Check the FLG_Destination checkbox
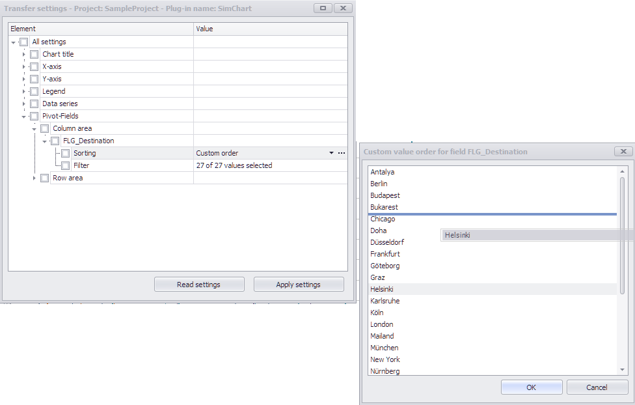635x405 pixels. [x=55, y=141]
